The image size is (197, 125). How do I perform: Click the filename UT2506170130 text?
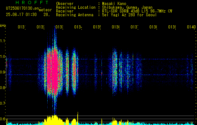pos(23,8)
